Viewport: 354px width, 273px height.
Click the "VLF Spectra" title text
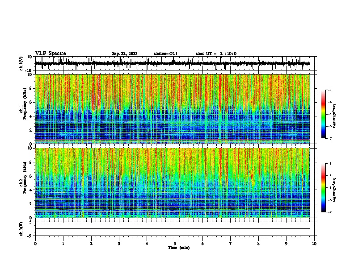coord(51,54)
